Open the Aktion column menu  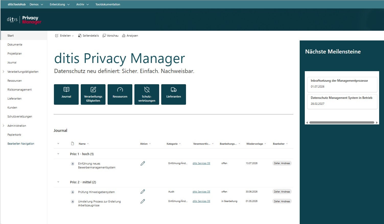[145, 144]
